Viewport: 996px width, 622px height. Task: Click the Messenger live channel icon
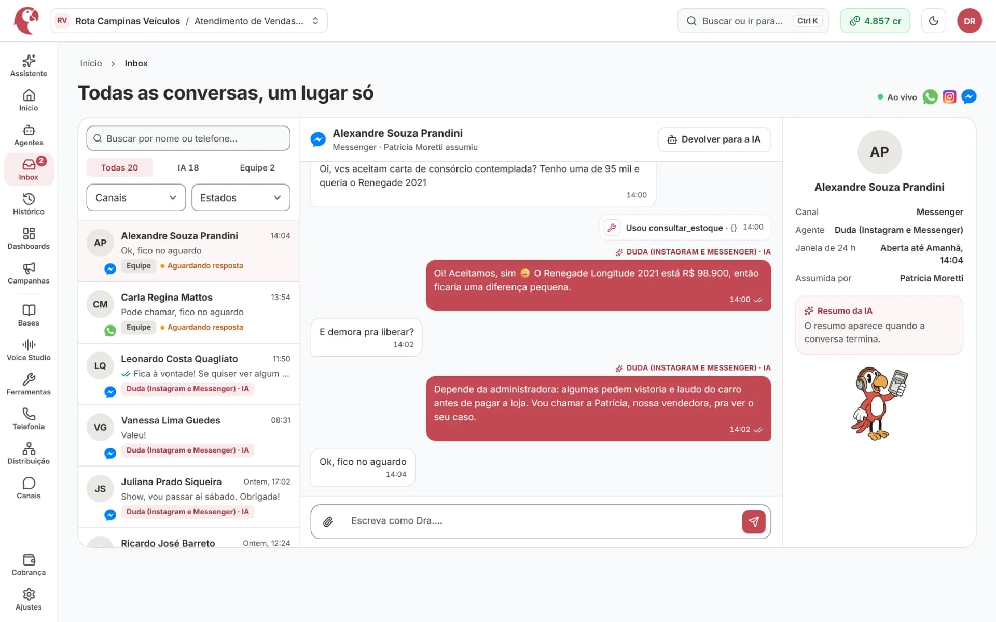969,97
